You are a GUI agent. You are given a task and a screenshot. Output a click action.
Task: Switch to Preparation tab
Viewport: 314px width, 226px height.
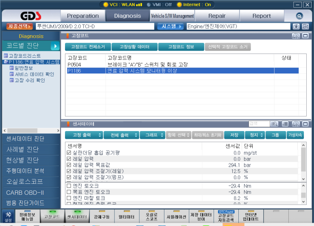(x=83, y=16)
